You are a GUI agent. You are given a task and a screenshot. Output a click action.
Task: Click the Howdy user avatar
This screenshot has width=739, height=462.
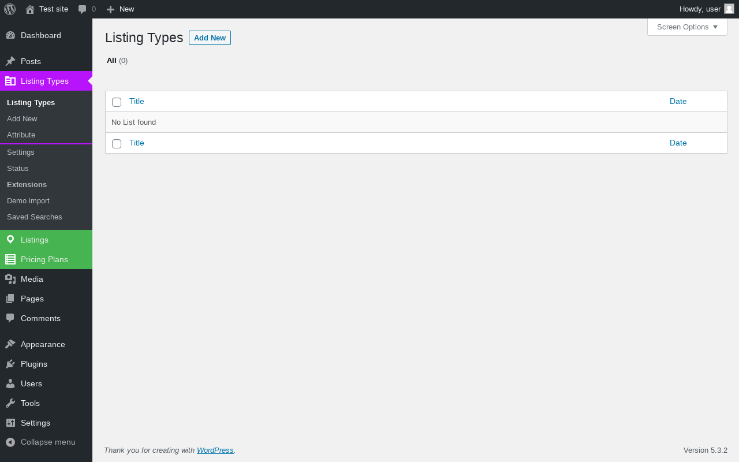click(x=729, y=9)
